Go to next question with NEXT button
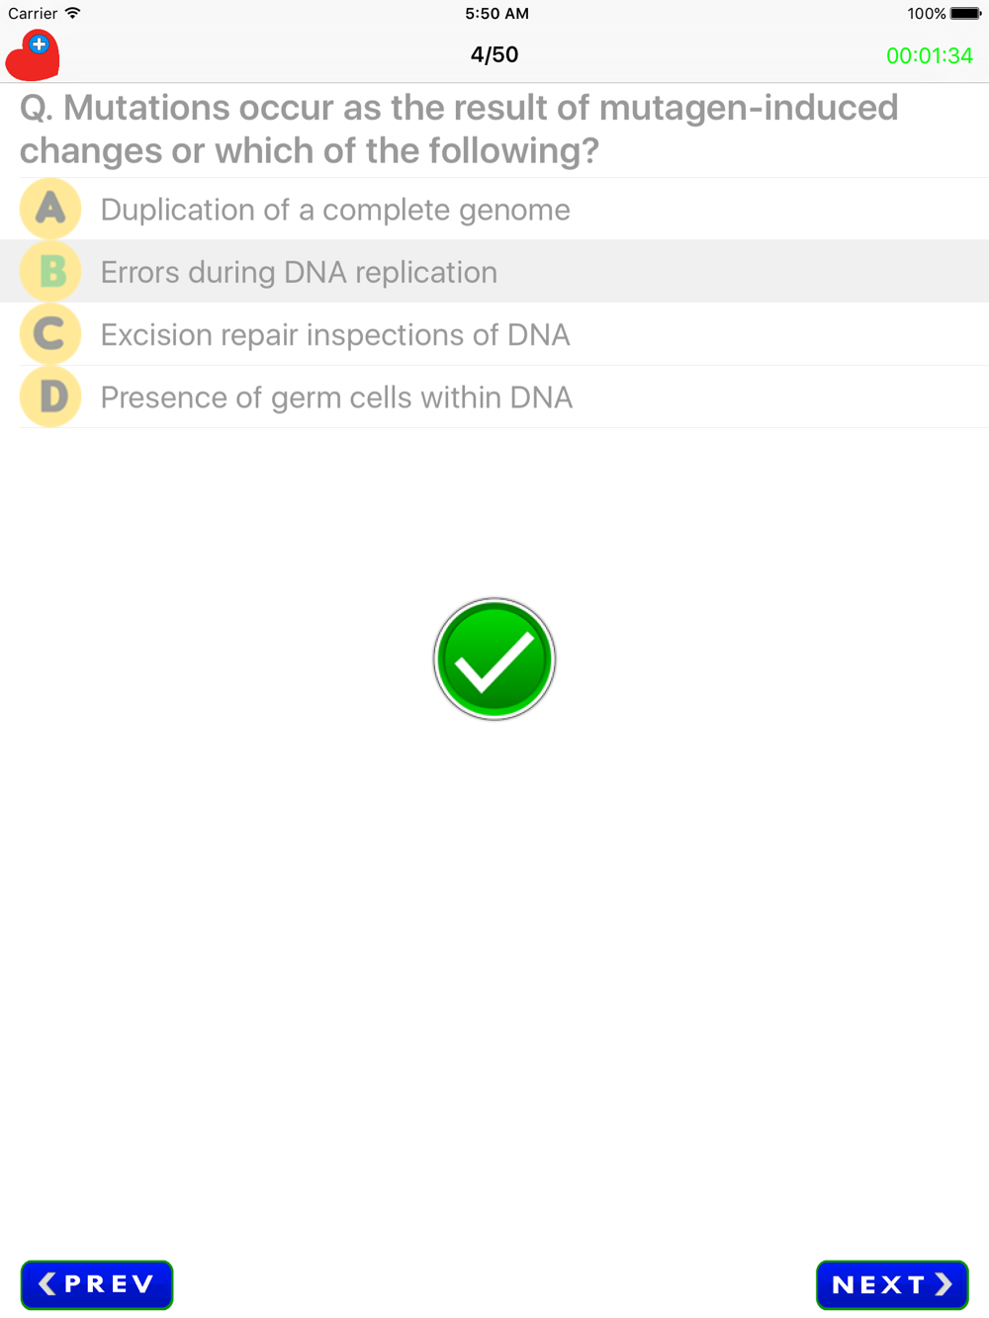Image resolution: width=989 pixels, height=1318 pixels. [892, 1284]
